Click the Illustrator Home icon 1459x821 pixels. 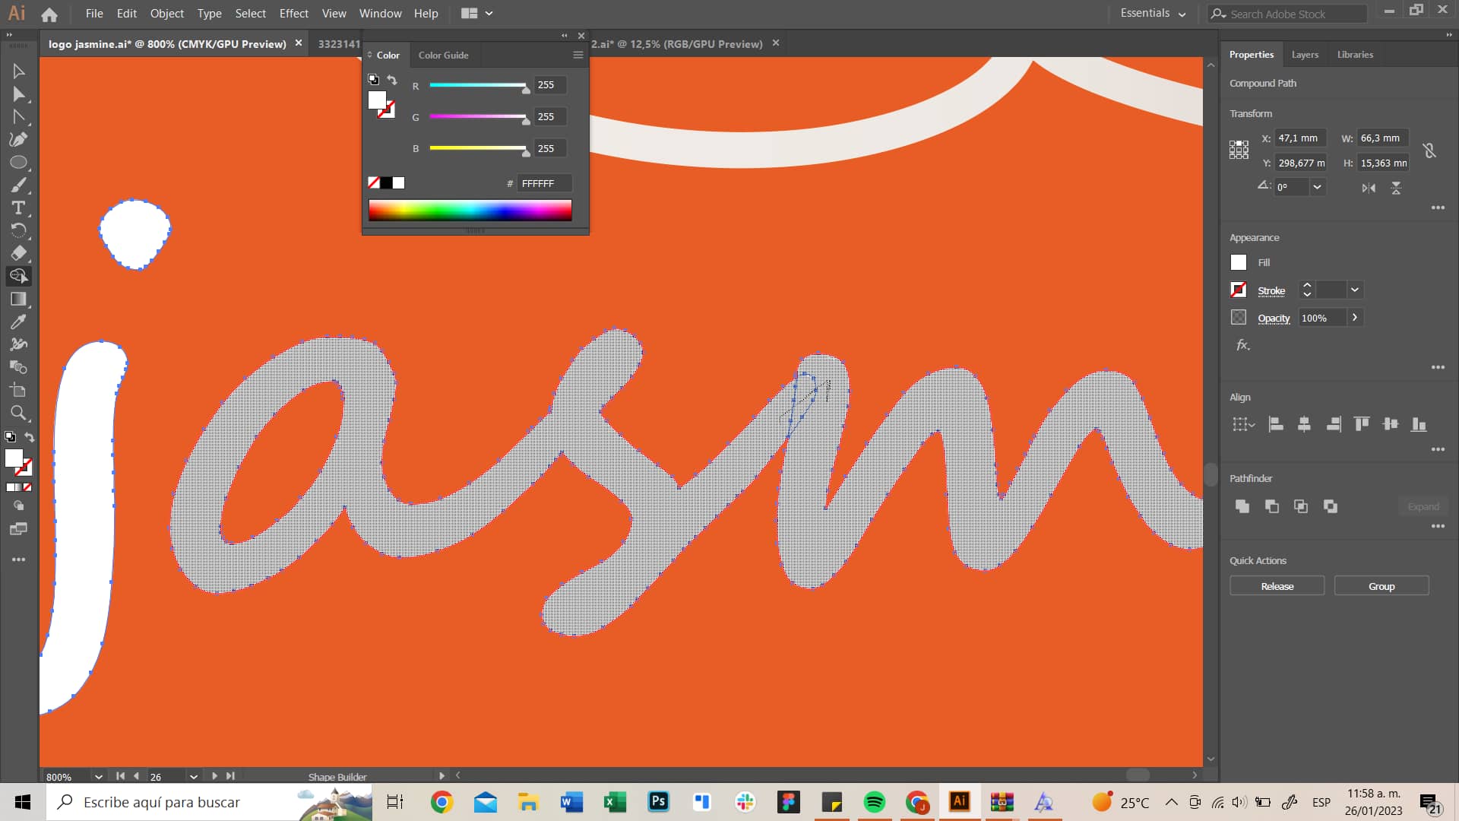pyautogui.click(x=49, y=14)
